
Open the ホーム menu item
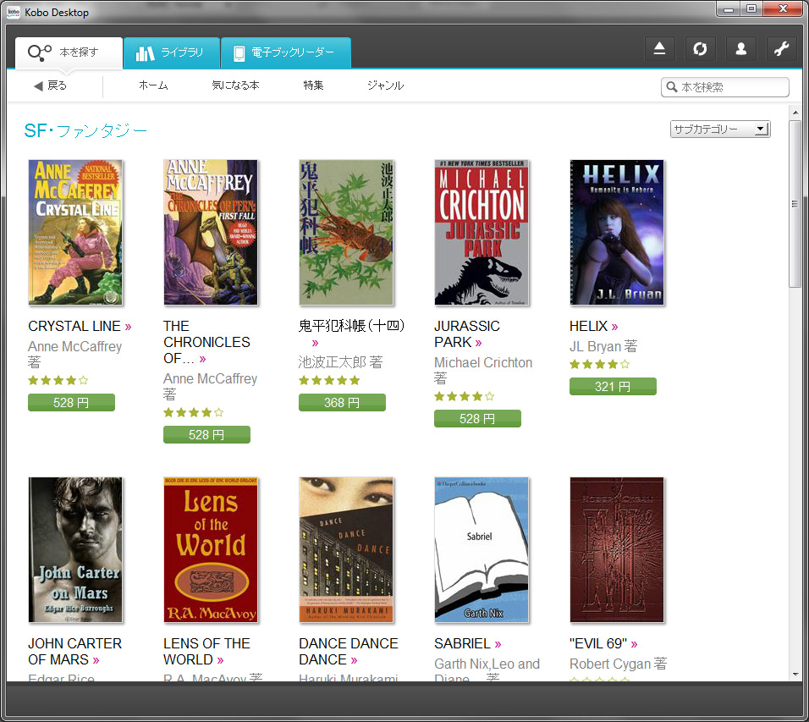pos(153,85)
